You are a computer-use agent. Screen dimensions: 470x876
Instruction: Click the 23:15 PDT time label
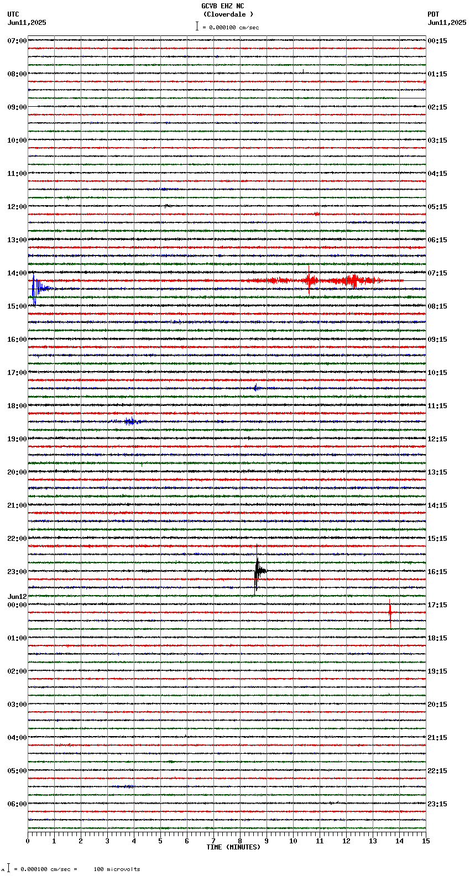tap(437, 804)
